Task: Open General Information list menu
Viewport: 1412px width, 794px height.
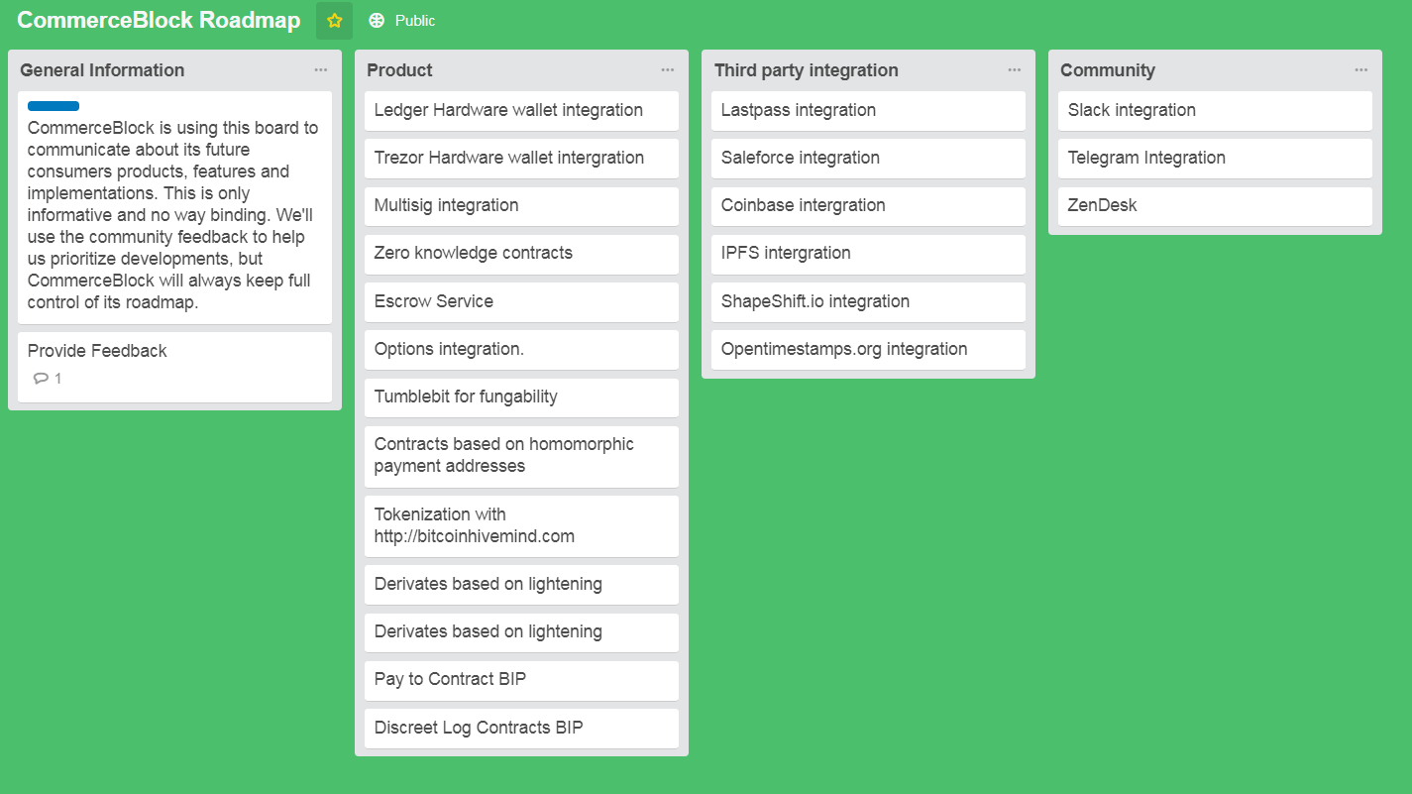Action: point(321,70)
